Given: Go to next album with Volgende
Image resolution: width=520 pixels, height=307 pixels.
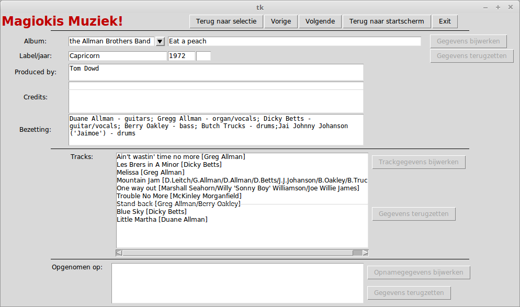Looking at the screenshot, I should pyautogui.click(x=320, y=21).
